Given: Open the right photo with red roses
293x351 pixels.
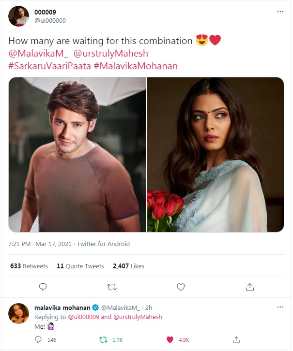Looking at the screenshot, I should (216, 154).
